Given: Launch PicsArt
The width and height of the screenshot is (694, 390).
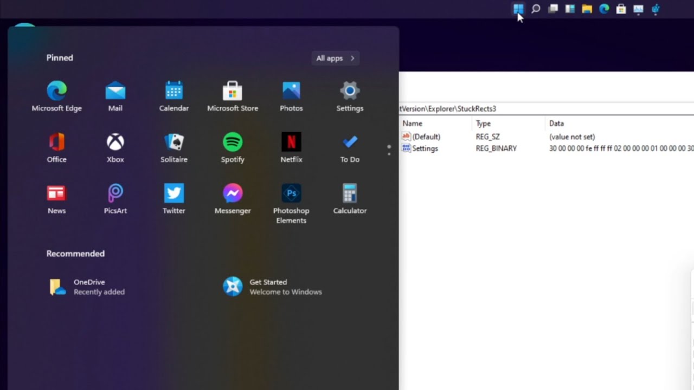Looking at the screenshot, I should tap(115, 199).
